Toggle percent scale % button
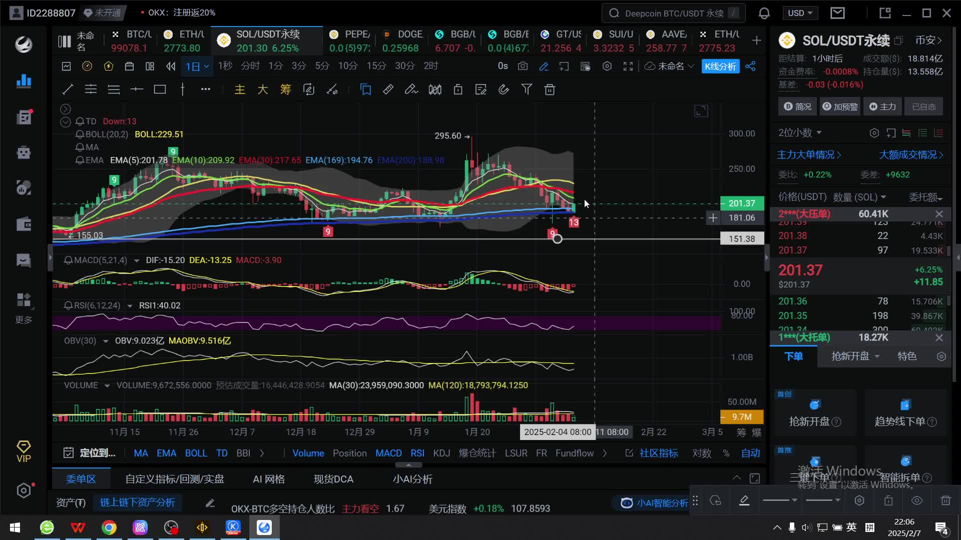Screen dimensions: 961x540 726,453
